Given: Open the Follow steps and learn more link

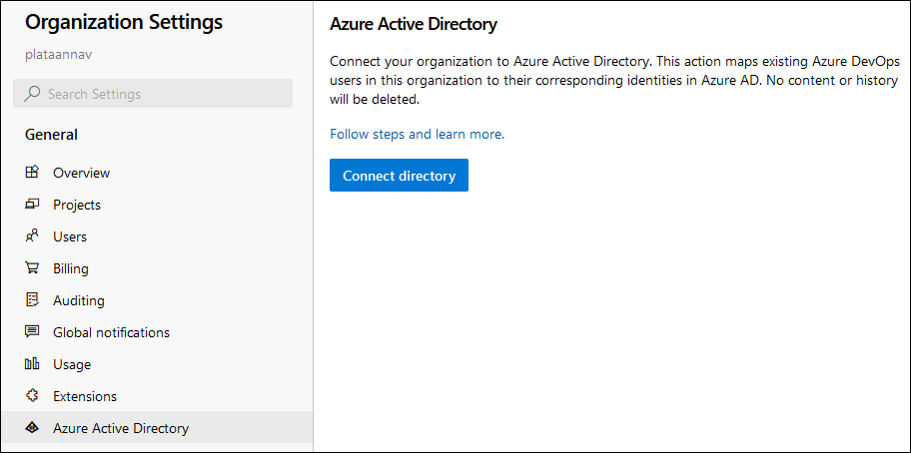Looking at the screenshot, I should coord(417,134).
